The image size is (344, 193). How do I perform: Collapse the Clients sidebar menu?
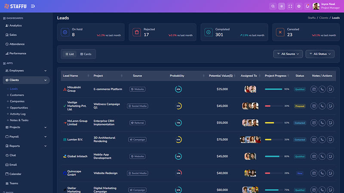pyautogui.click(x=26, y=80)
